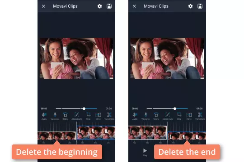Save the project with the right screen's floppy icon

click(200, 6)
